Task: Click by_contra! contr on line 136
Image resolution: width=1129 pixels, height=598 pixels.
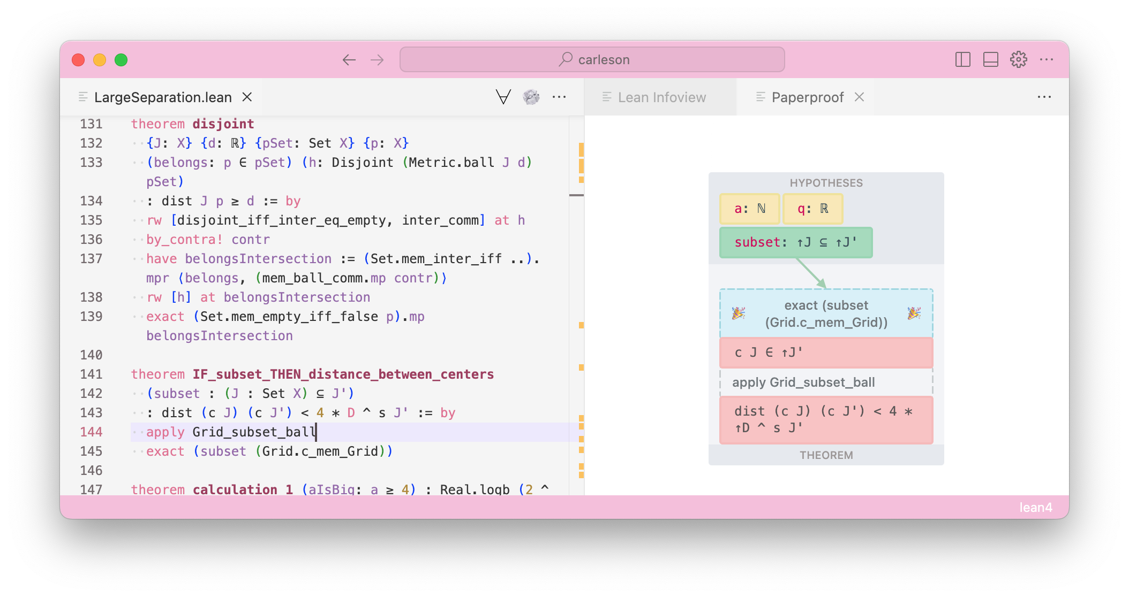Action: click(x=208, y=239)
